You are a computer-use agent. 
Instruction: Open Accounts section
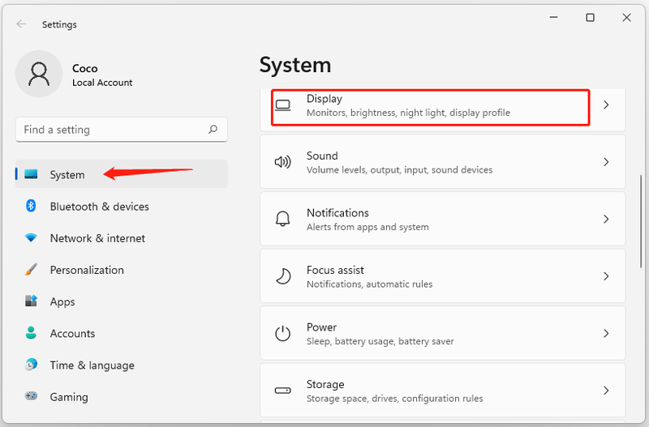(121, 333)
